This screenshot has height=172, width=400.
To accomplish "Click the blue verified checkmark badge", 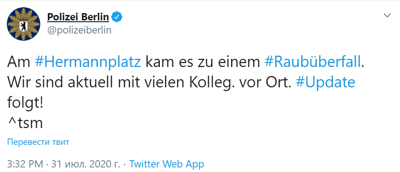I will [x=118, y=17].
